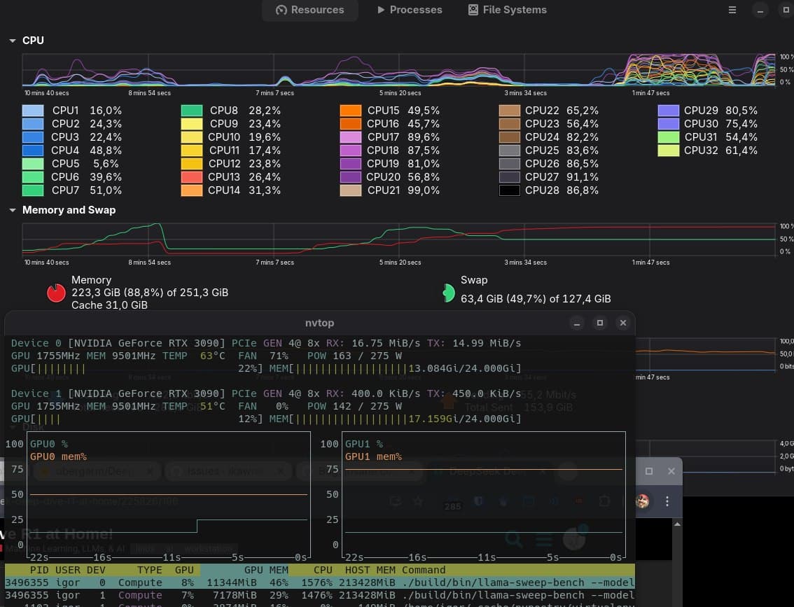794x607 pixels.
Task: Open the File Systems tab
Action: click(x=508, y=10)
